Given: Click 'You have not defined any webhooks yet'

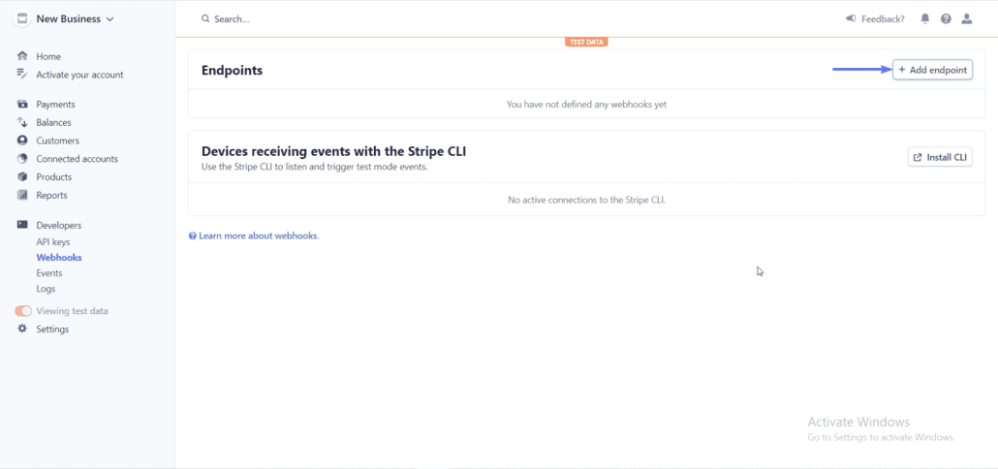Looking at the screenshot, I should pos(586,104).
